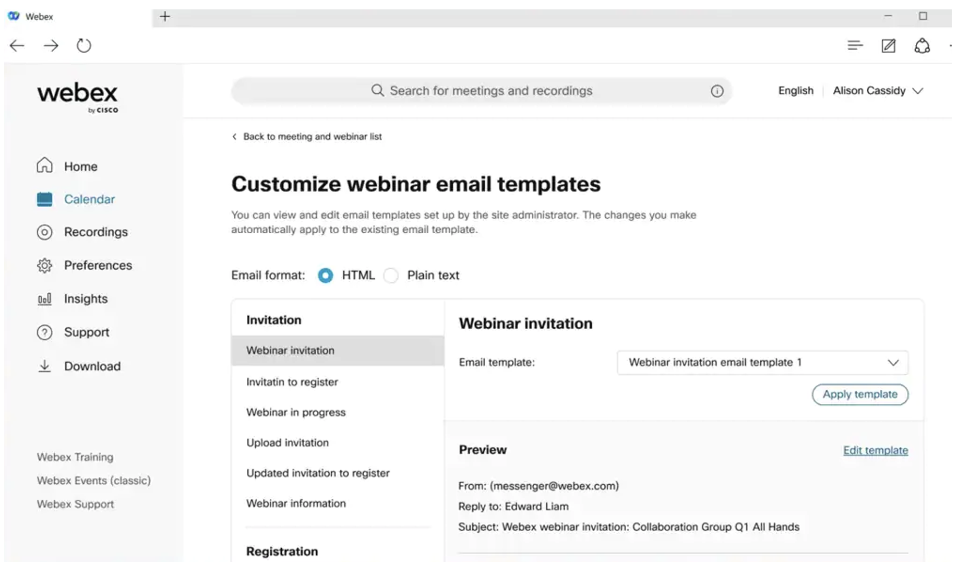Select the Preferences gear icon
This screenshot has height=574, width=958.
tap(45, 266)
